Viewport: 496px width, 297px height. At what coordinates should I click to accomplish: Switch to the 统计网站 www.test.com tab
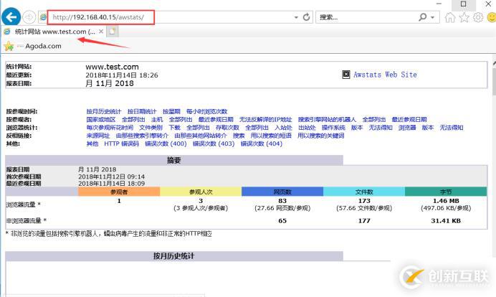[50, 32]
